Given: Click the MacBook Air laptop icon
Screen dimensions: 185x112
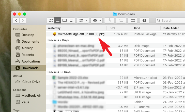Looking at the screenshot, I should pos(18,95).
